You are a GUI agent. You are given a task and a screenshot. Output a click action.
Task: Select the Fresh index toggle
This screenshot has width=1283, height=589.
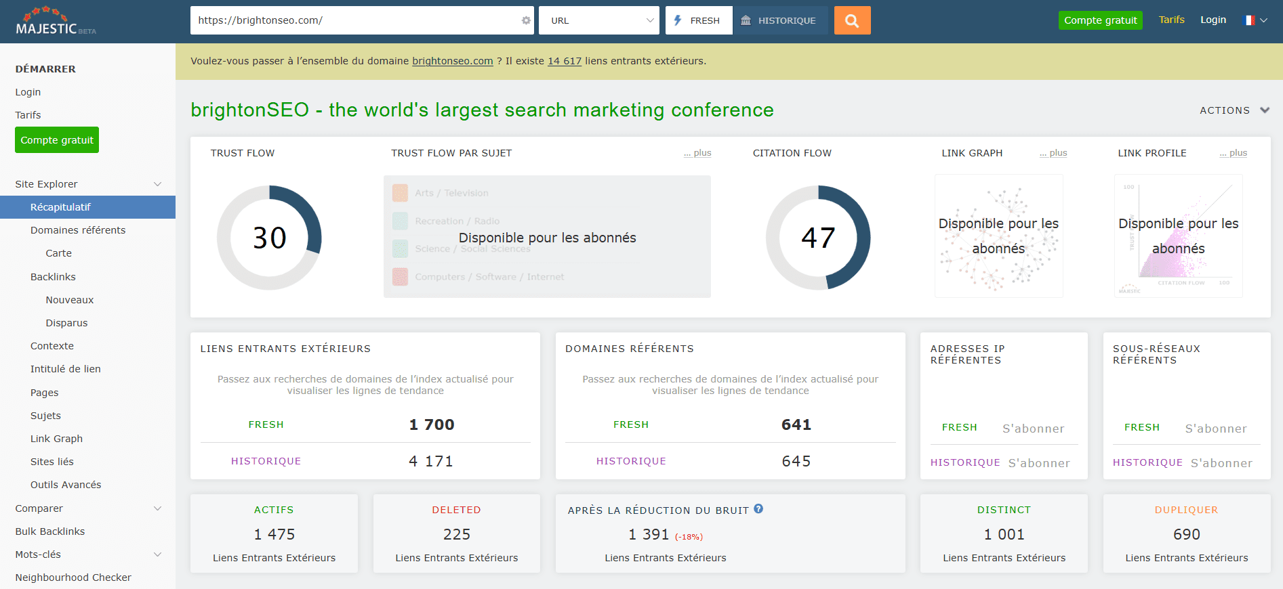[x=698, y=20]
